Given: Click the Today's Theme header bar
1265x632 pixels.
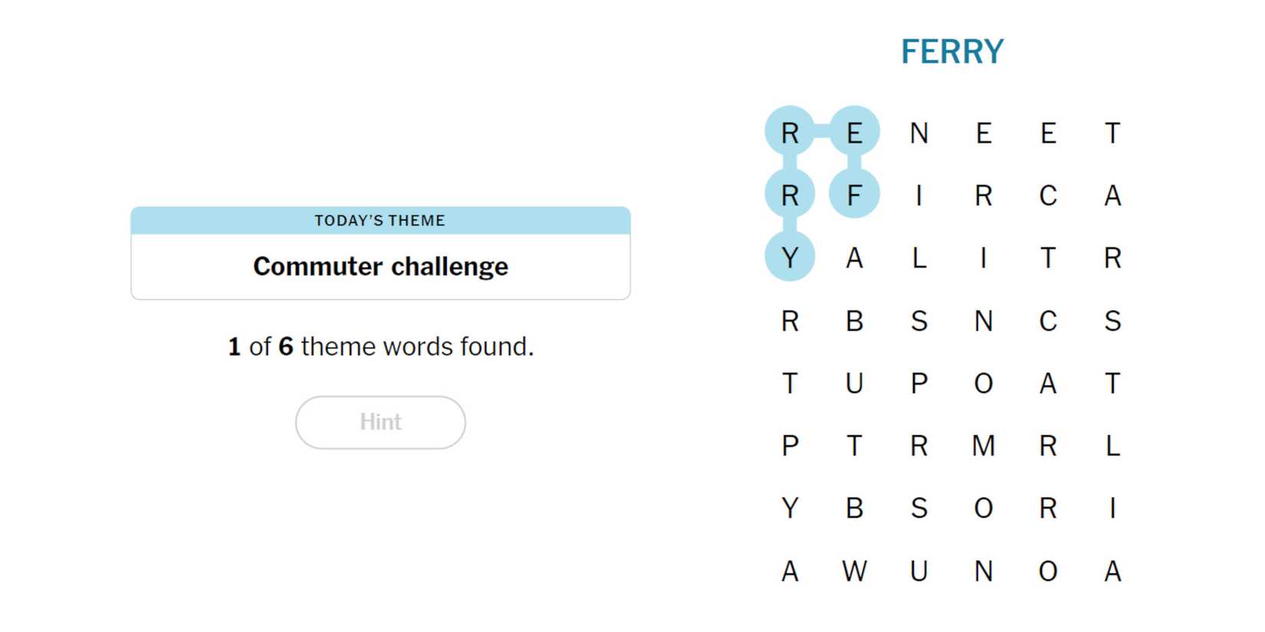Looking at the screenshot, I should tap(380, 221).
